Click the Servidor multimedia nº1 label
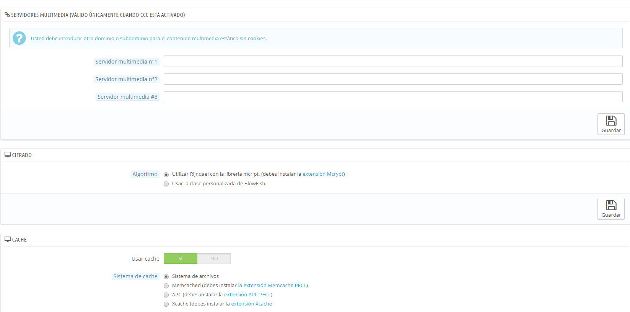 [126, 62]
